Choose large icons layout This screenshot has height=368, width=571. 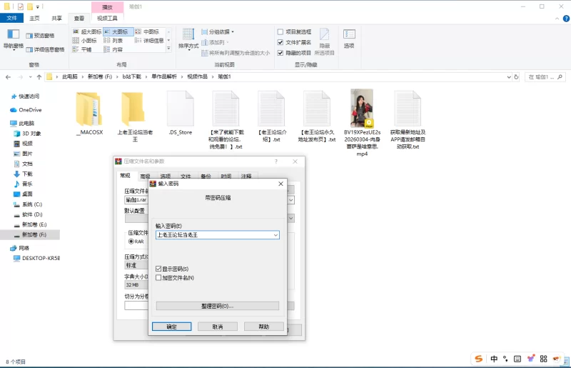(118, 31)
